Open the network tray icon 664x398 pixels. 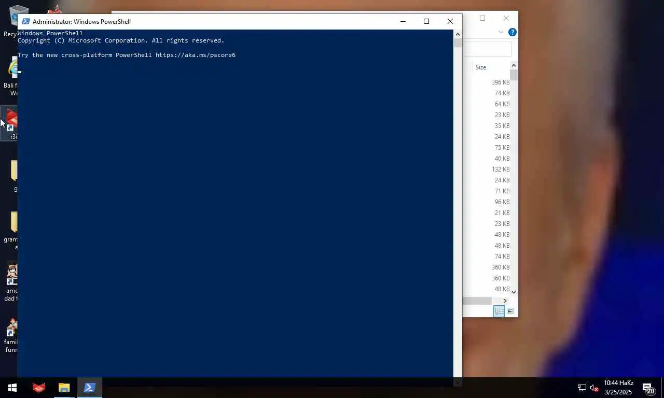tap(582, 388)
